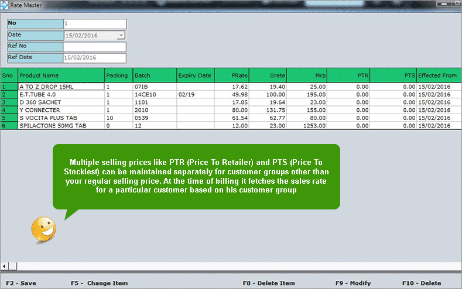Viewport: 462px width, 289px height.
Task: Click Effected From date of SPILACTONE row
Action: (x=439, y=126)
